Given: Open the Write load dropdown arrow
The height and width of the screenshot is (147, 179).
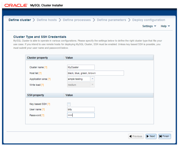Looking at the screenshot, I should pyautogui.click(x=93, y=85).
